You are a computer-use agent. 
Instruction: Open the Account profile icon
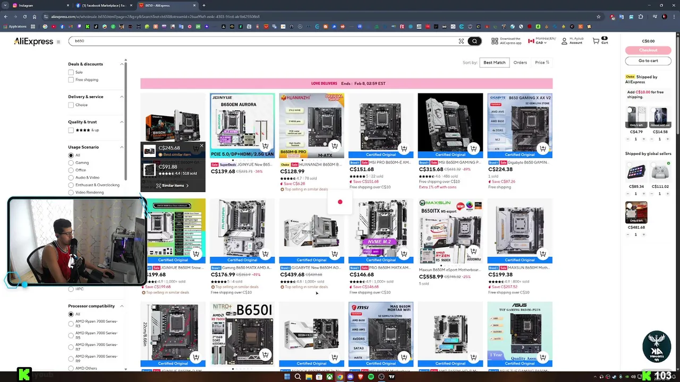[564, 41]
